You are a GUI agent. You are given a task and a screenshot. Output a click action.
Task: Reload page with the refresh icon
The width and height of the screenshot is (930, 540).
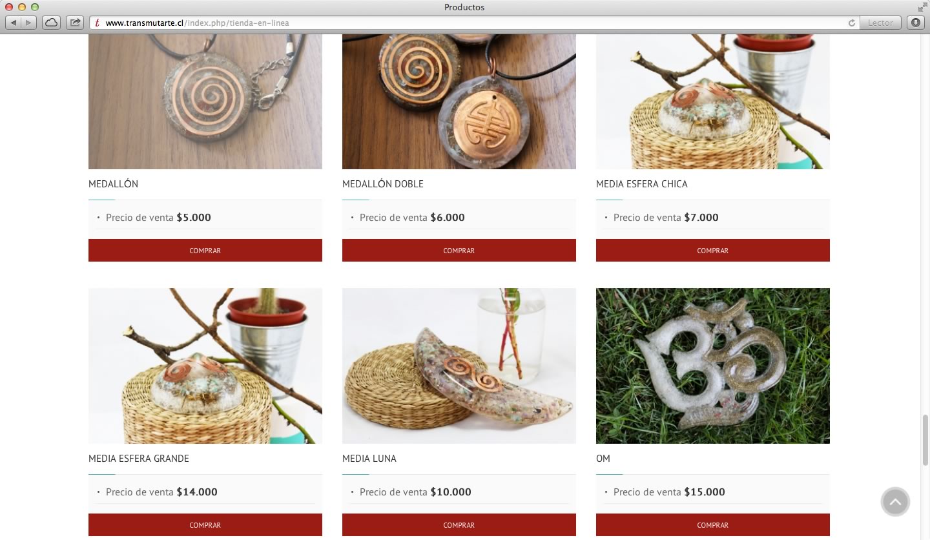852,23
